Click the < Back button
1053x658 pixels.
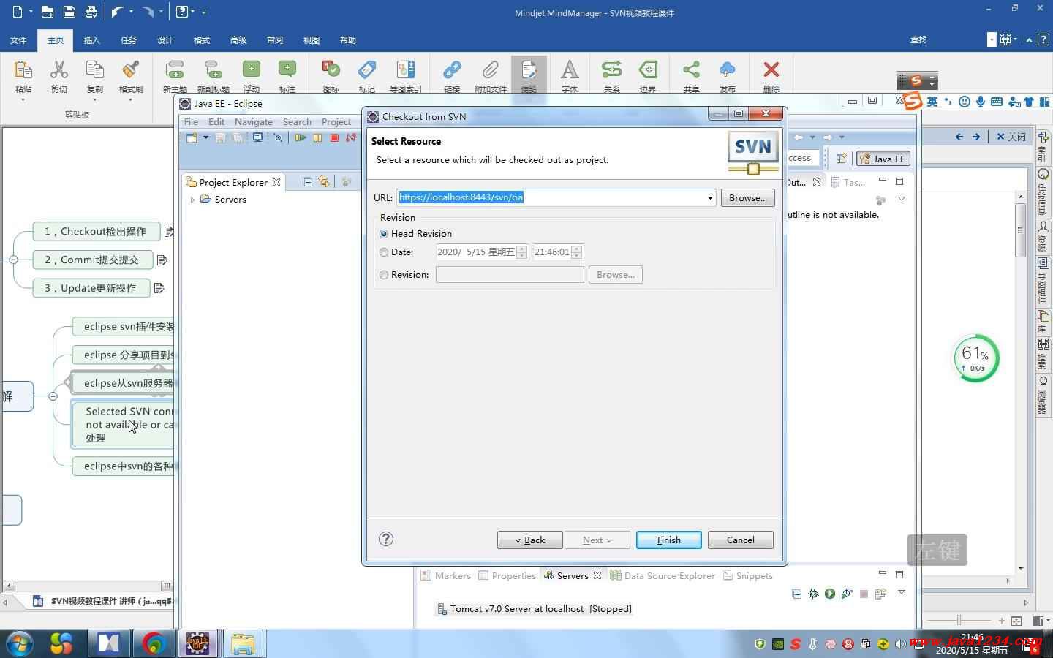pos(530,540)
